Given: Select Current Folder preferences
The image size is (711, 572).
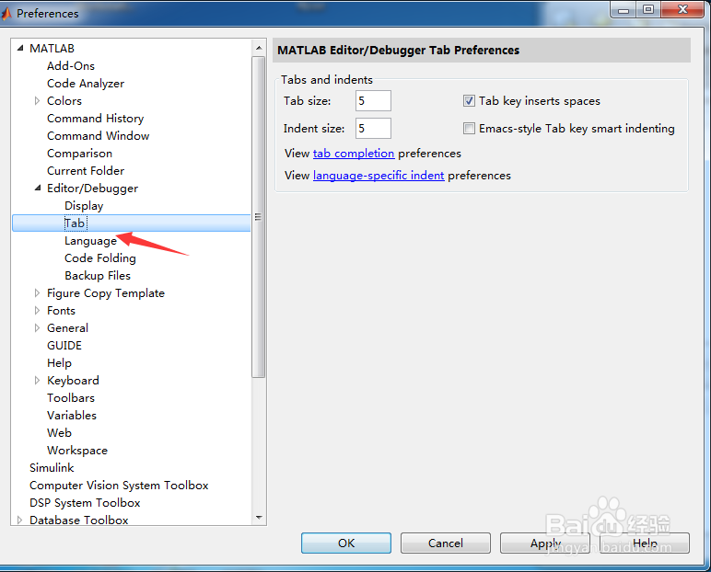Looking at the screenshot, I should [86, 171].
